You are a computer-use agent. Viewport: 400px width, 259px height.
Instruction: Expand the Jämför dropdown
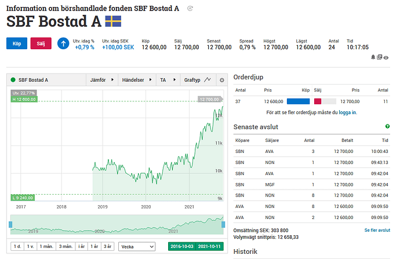[102, 80]
